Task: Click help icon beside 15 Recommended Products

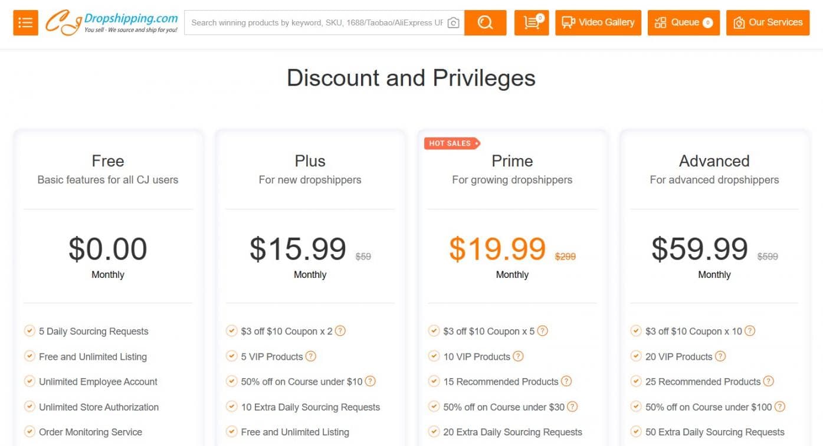Action: pos(566,381)
